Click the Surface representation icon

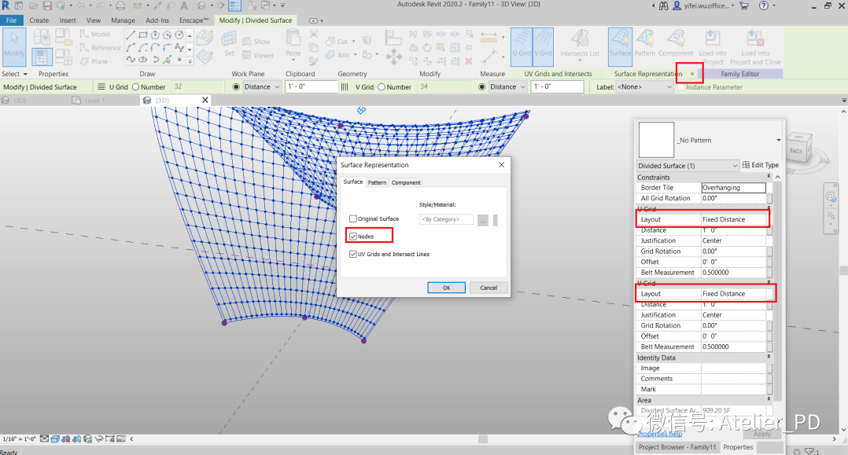point(620,44)
